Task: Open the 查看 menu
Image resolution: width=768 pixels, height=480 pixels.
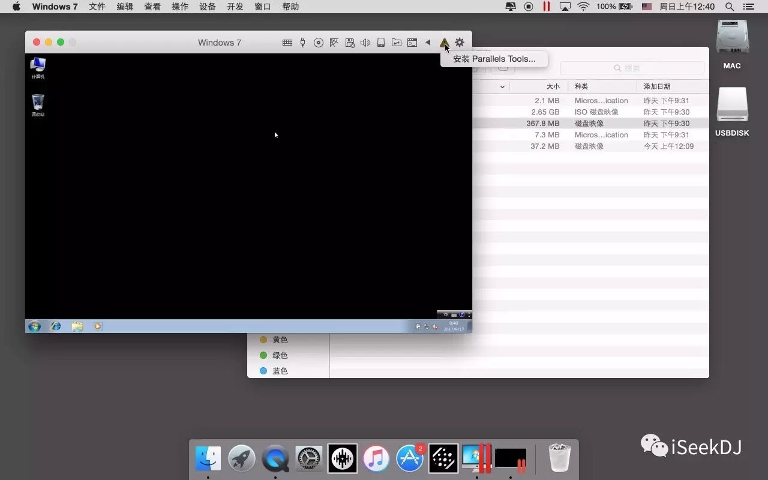Action: click(152, 7)
